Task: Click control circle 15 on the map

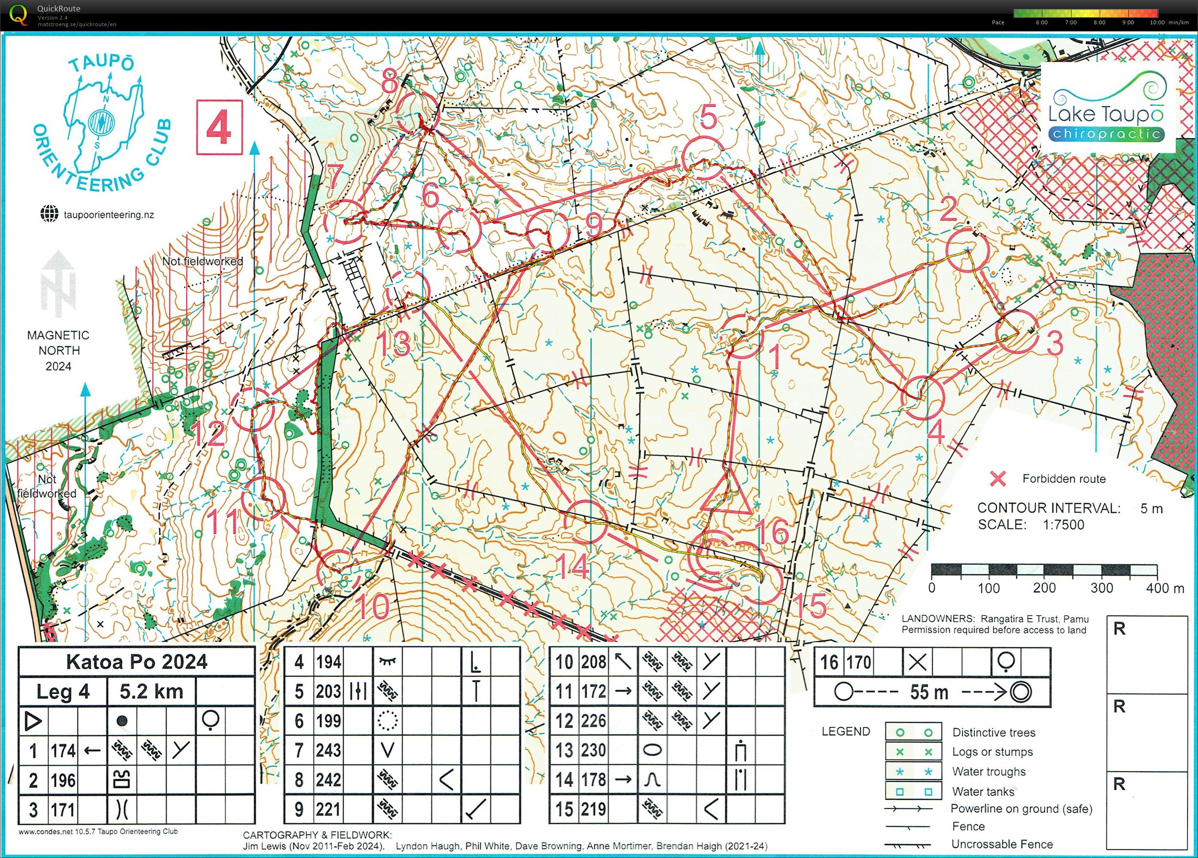Action: click(x=761, y=582)
